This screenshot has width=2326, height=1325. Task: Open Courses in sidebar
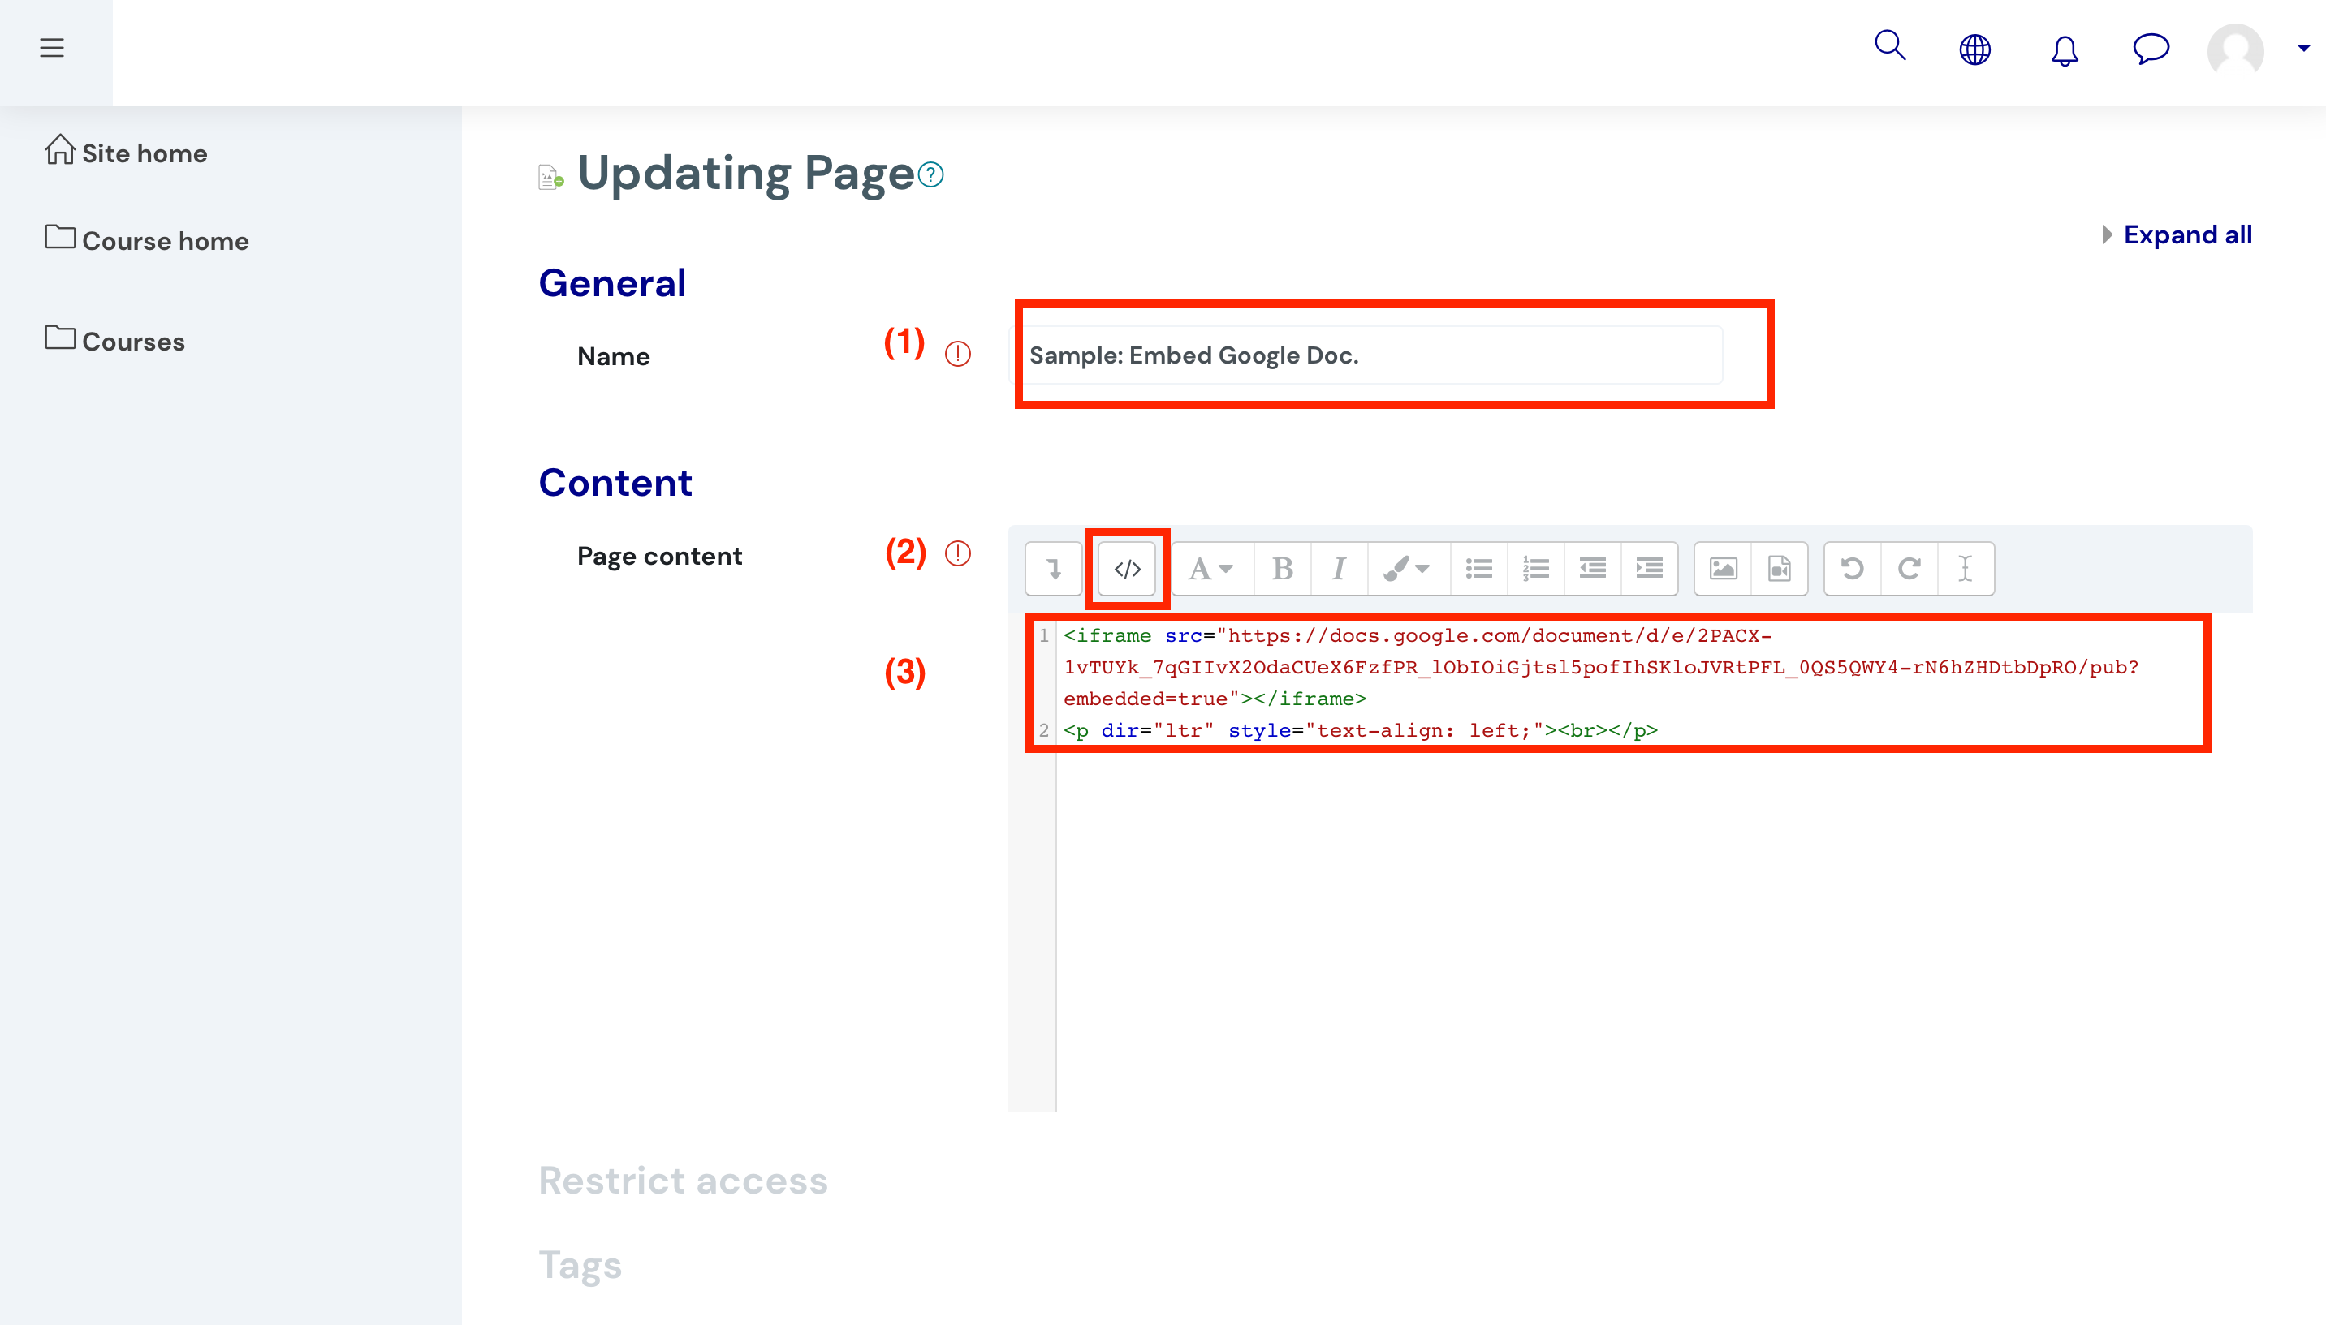tap(115, 340)
